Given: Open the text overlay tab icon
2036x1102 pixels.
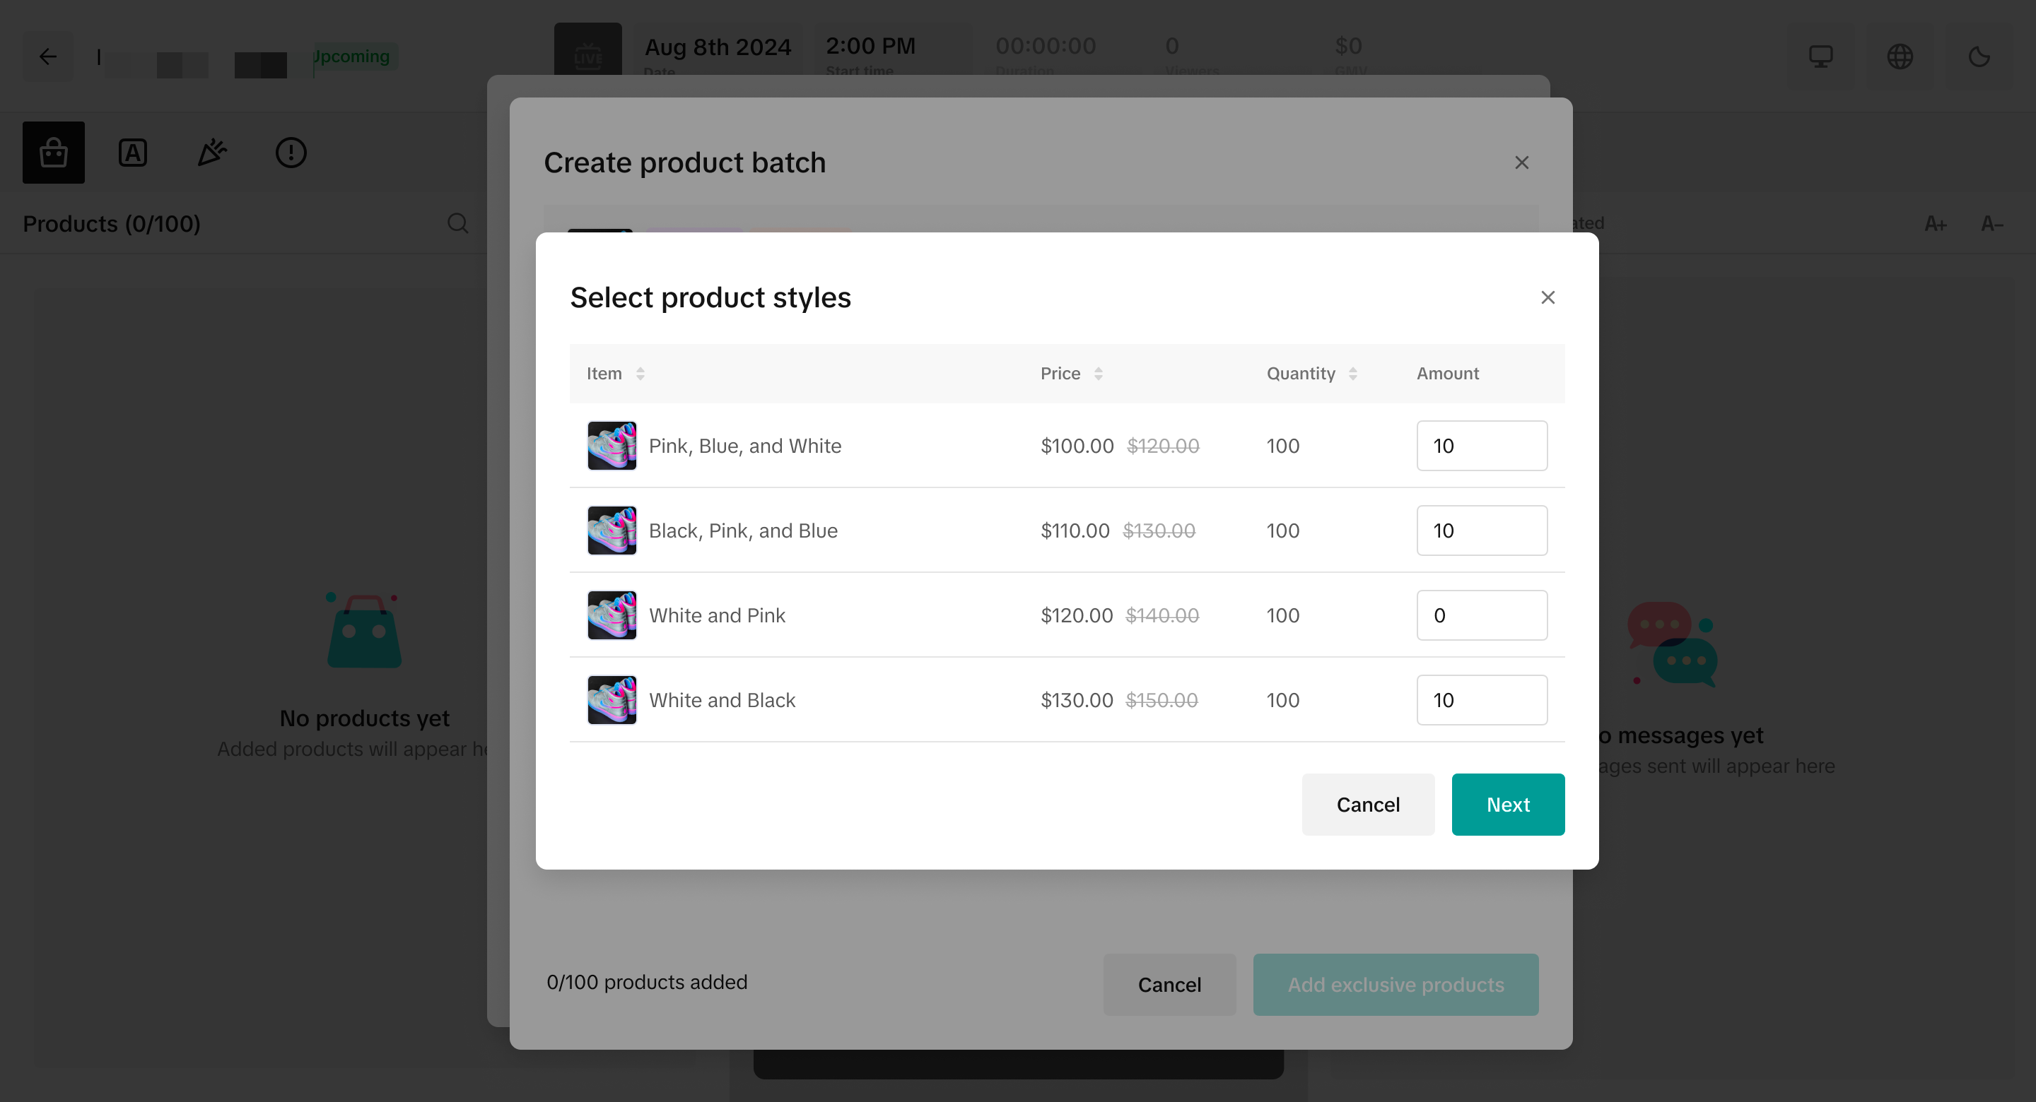Looking at the screenshot, I should coord(133,153).
